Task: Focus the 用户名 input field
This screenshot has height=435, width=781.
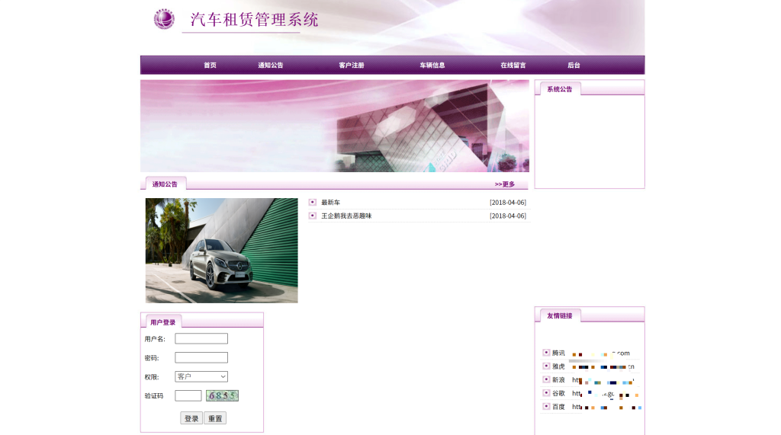Action: point(201,338)
